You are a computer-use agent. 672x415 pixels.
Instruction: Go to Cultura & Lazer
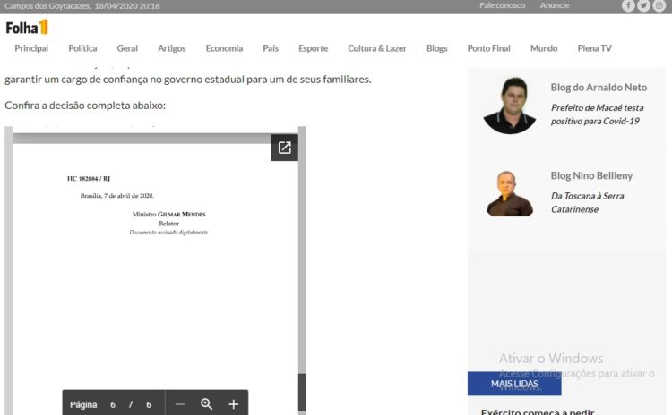click(377, 48)
